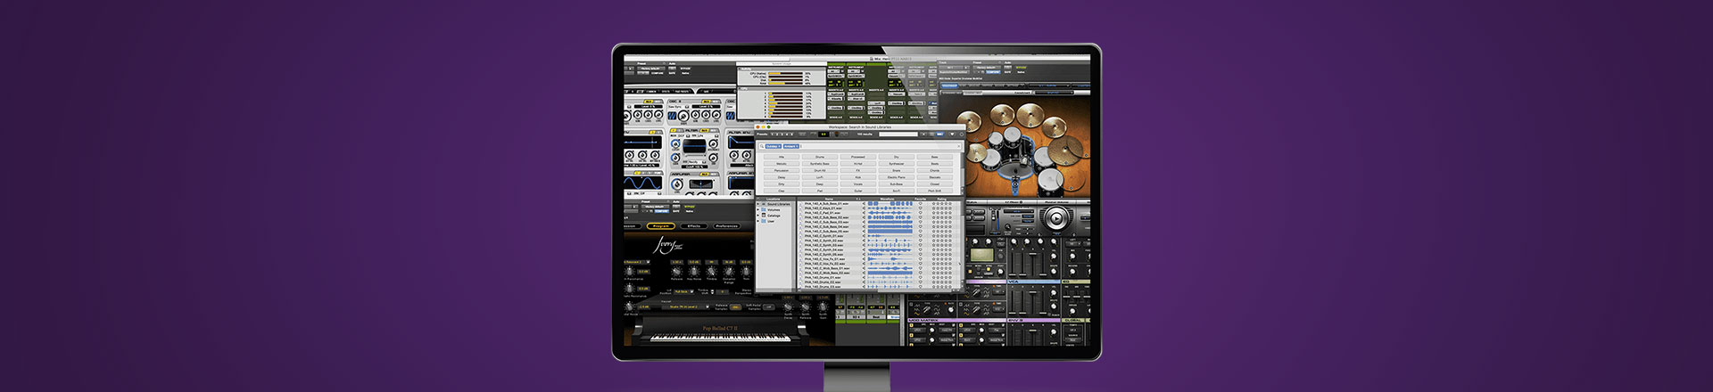Toggle Release Samples on button in Ivory
Screen dimensions: 1713x392
coord(736,306)
